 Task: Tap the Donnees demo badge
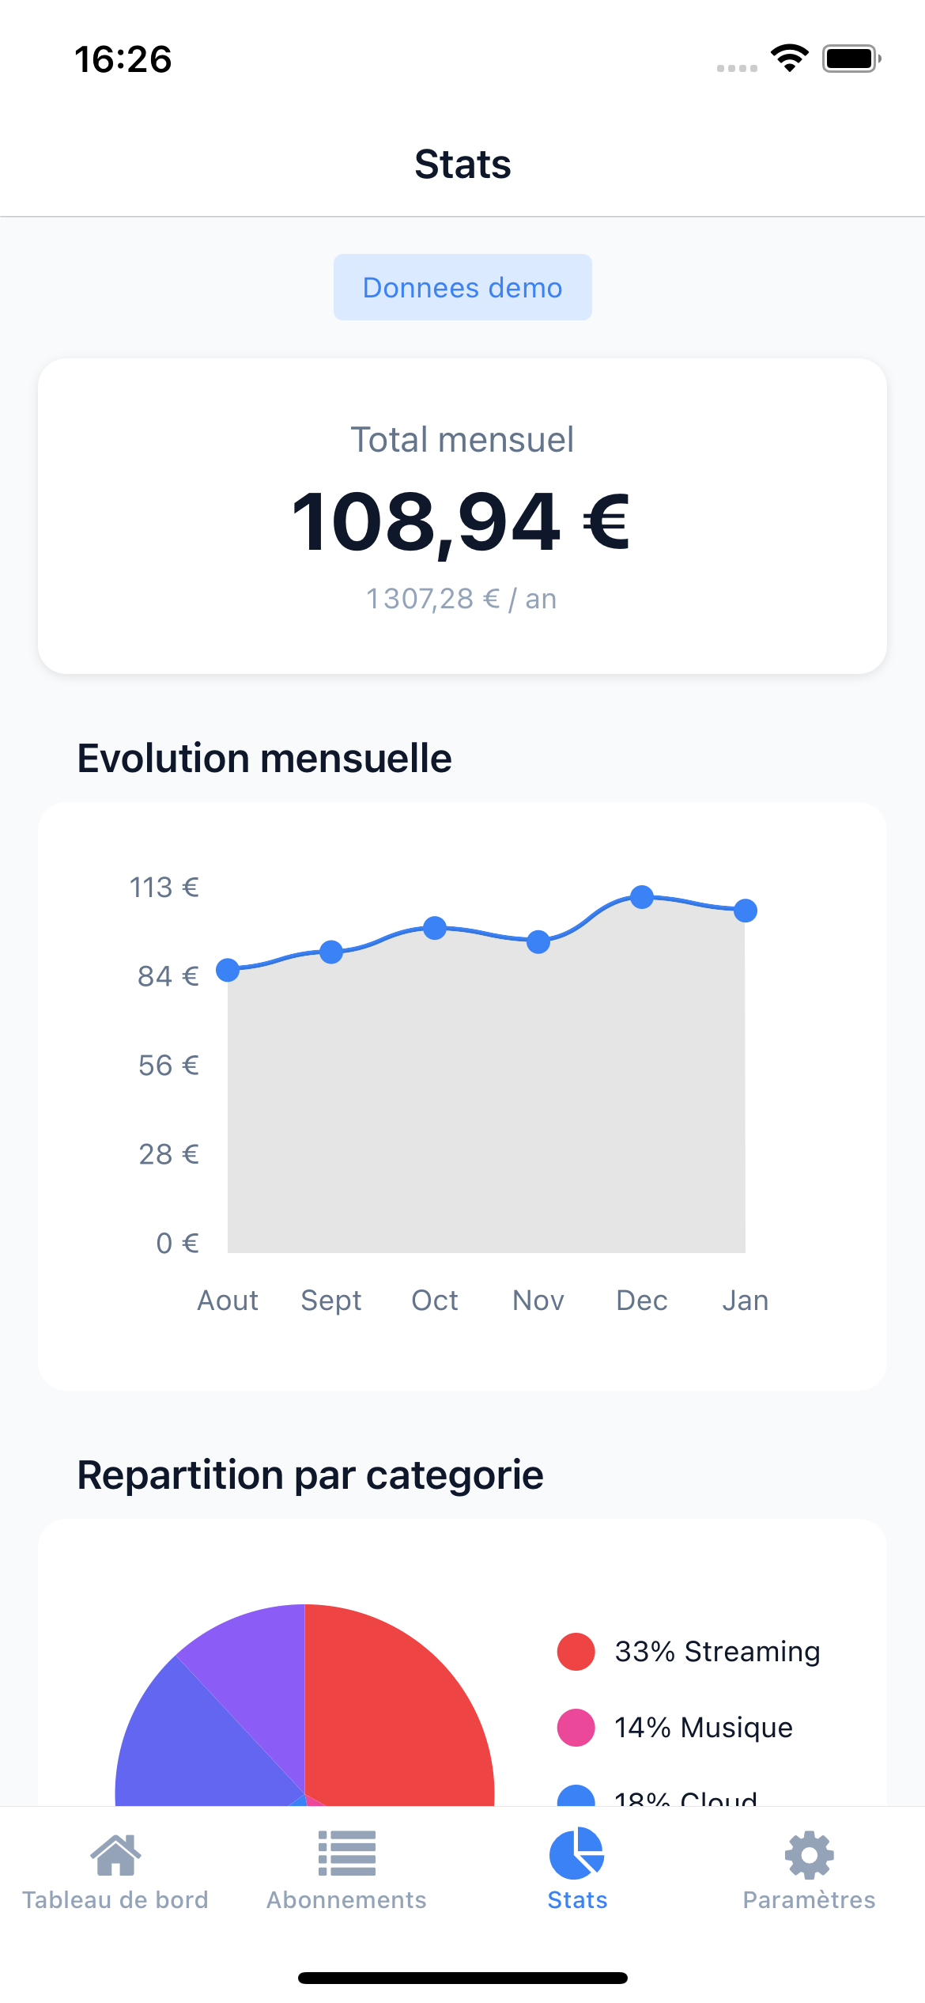tap(462, 287)
